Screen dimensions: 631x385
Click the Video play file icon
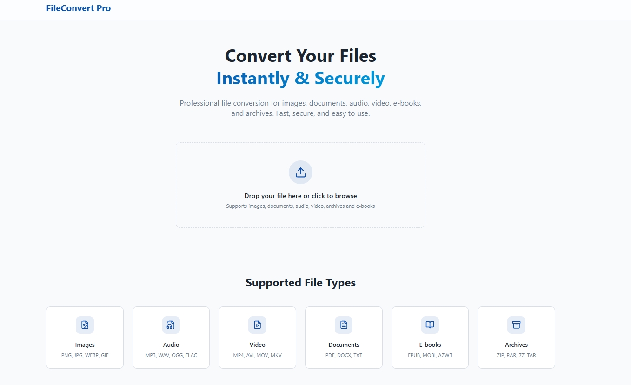point(257,325)
